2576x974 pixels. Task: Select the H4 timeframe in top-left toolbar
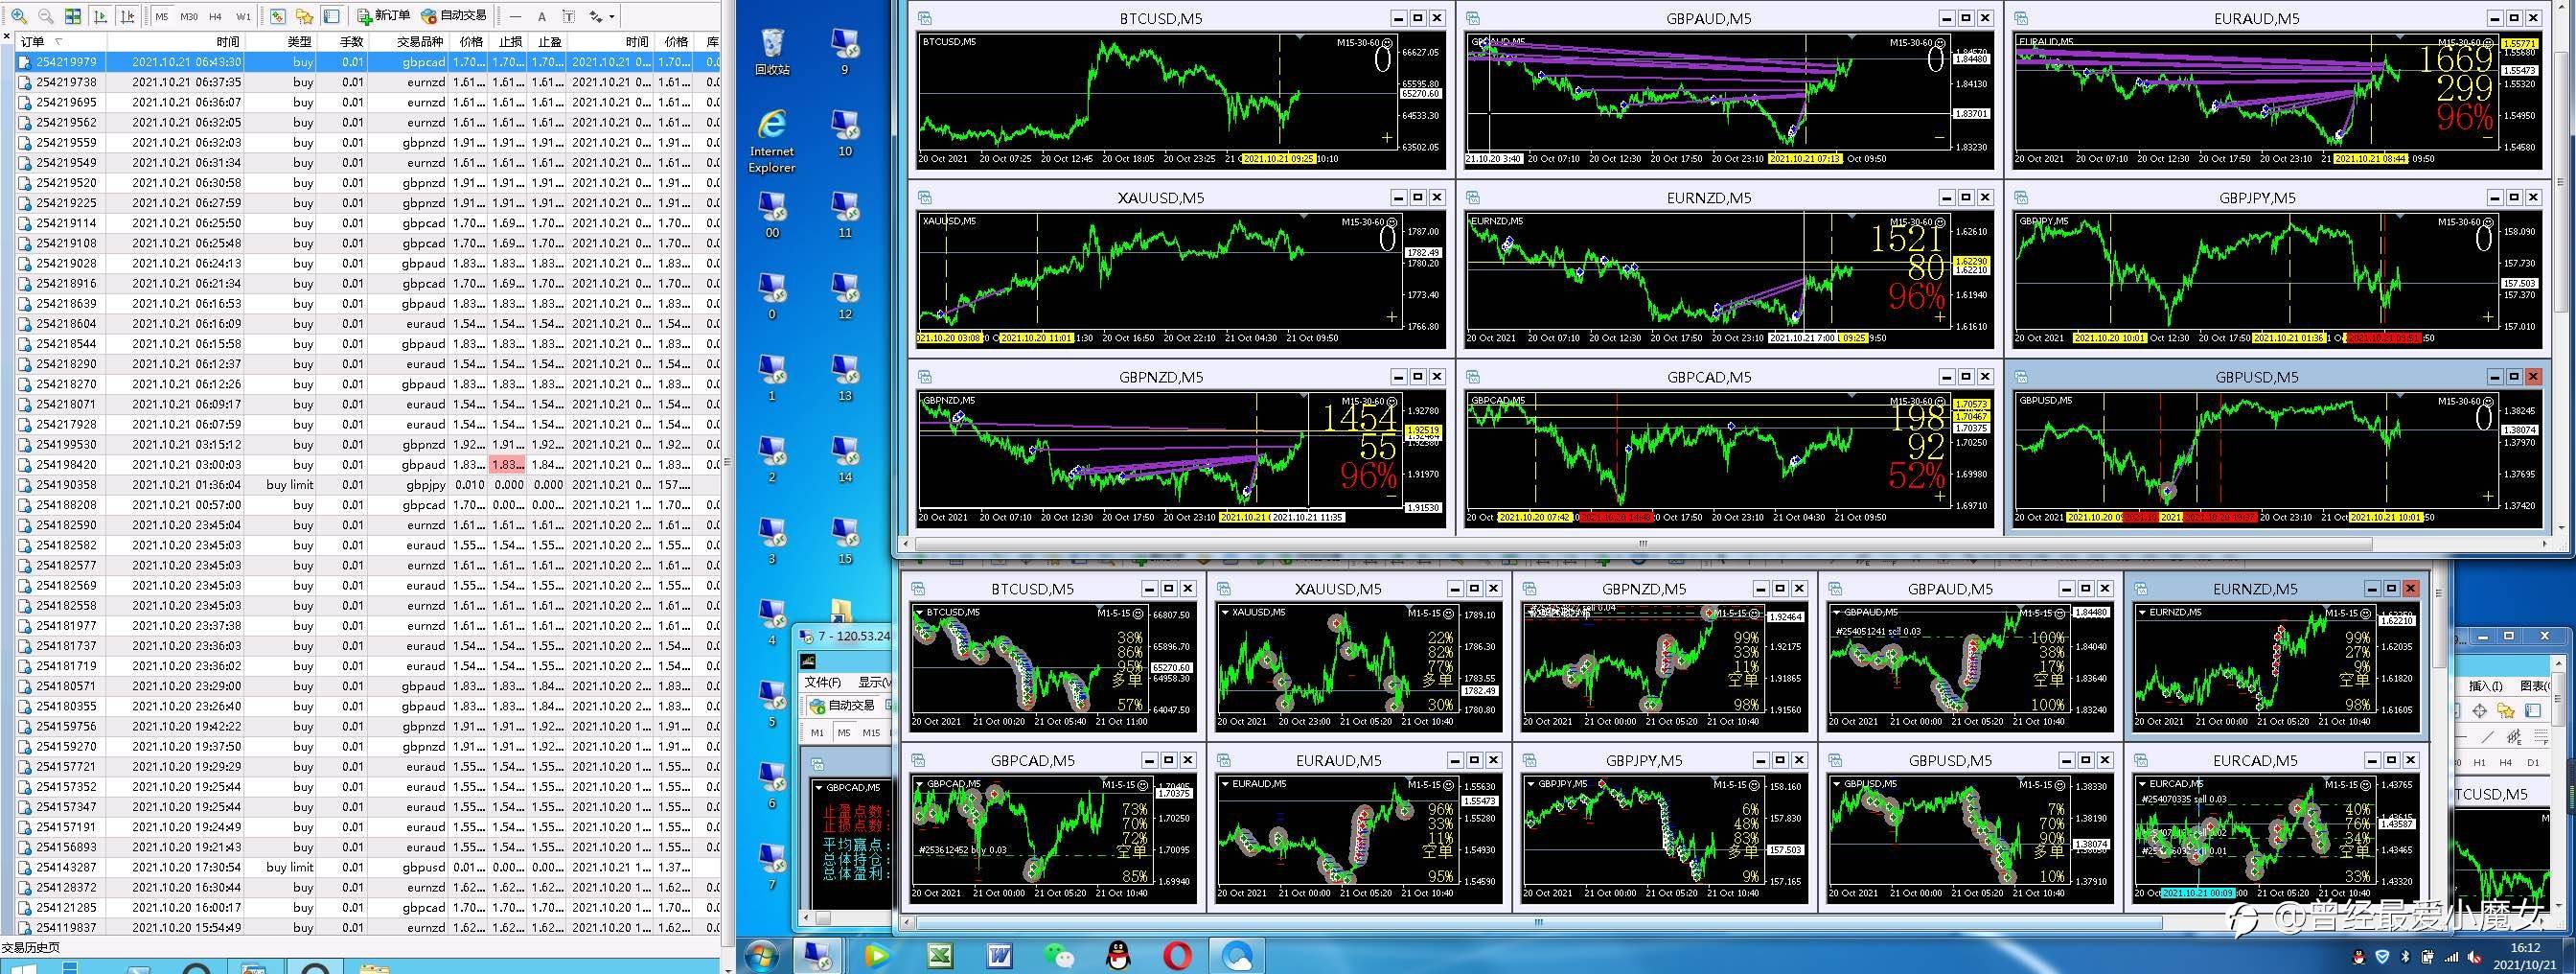pyautogui.click(x=215, y=16)
